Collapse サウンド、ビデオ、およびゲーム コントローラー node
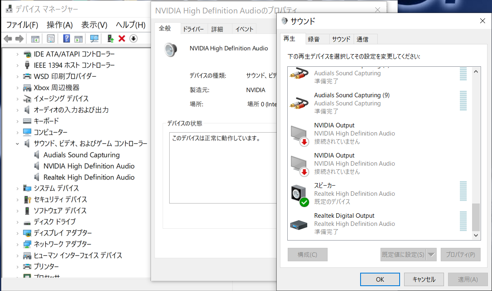 click(17, 144)
